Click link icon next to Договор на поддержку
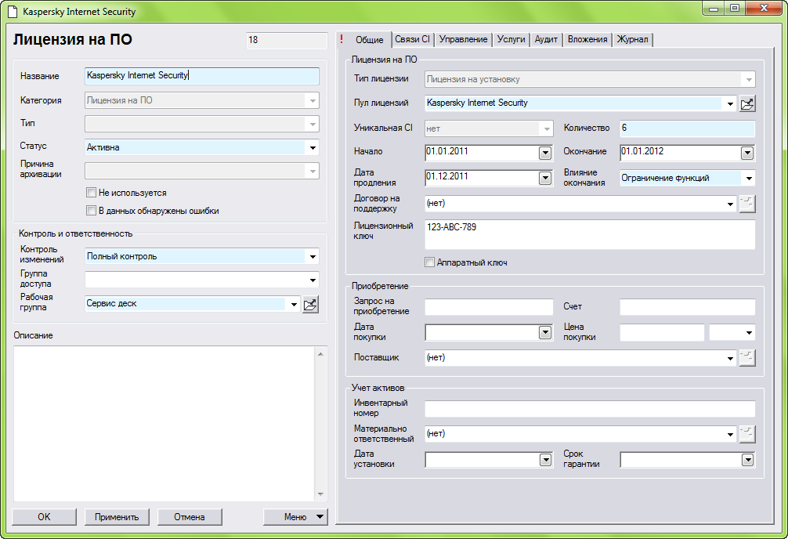788x539 pixels. (747, 204)
